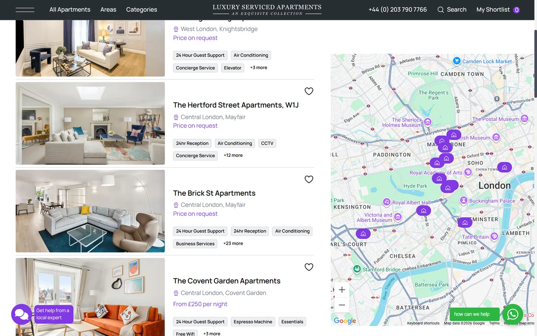Zoom out on the map
This screenshot has height=336, width=537.
342,305
